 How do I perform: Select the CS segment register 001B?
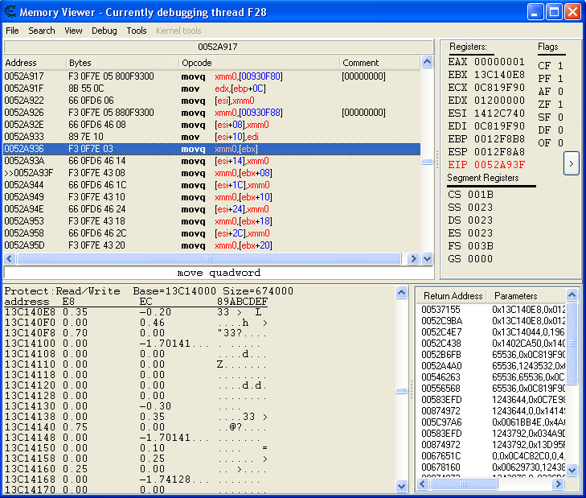[470, 195]
